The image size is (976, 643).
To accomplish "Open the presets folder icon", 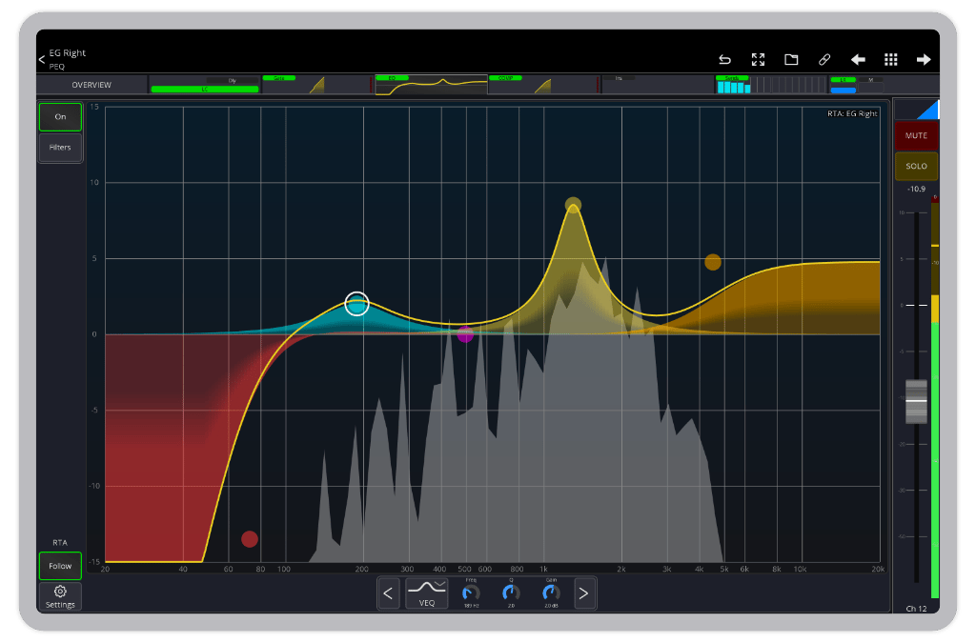I will tap(791, 59).
